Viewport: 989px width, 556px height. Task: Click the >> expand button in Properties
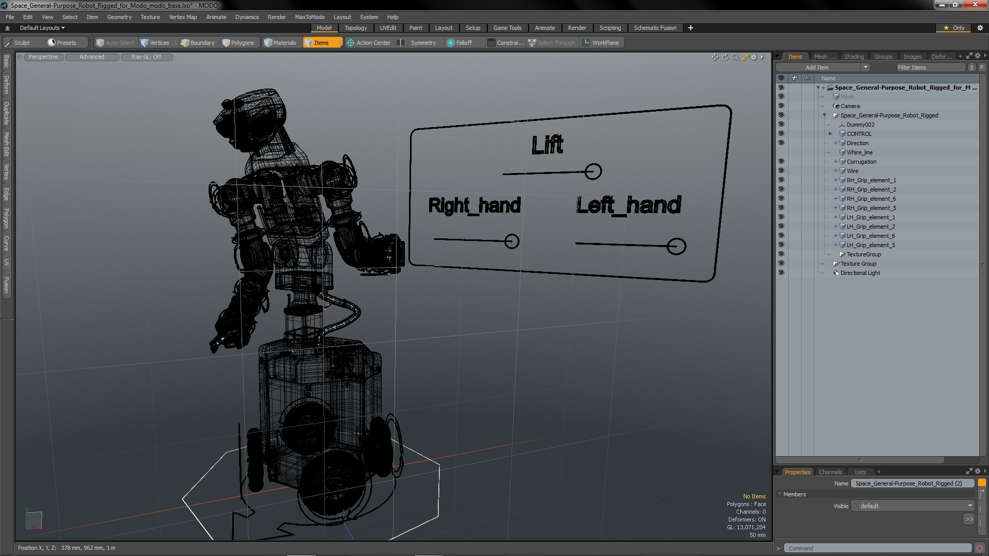point(969,519)
